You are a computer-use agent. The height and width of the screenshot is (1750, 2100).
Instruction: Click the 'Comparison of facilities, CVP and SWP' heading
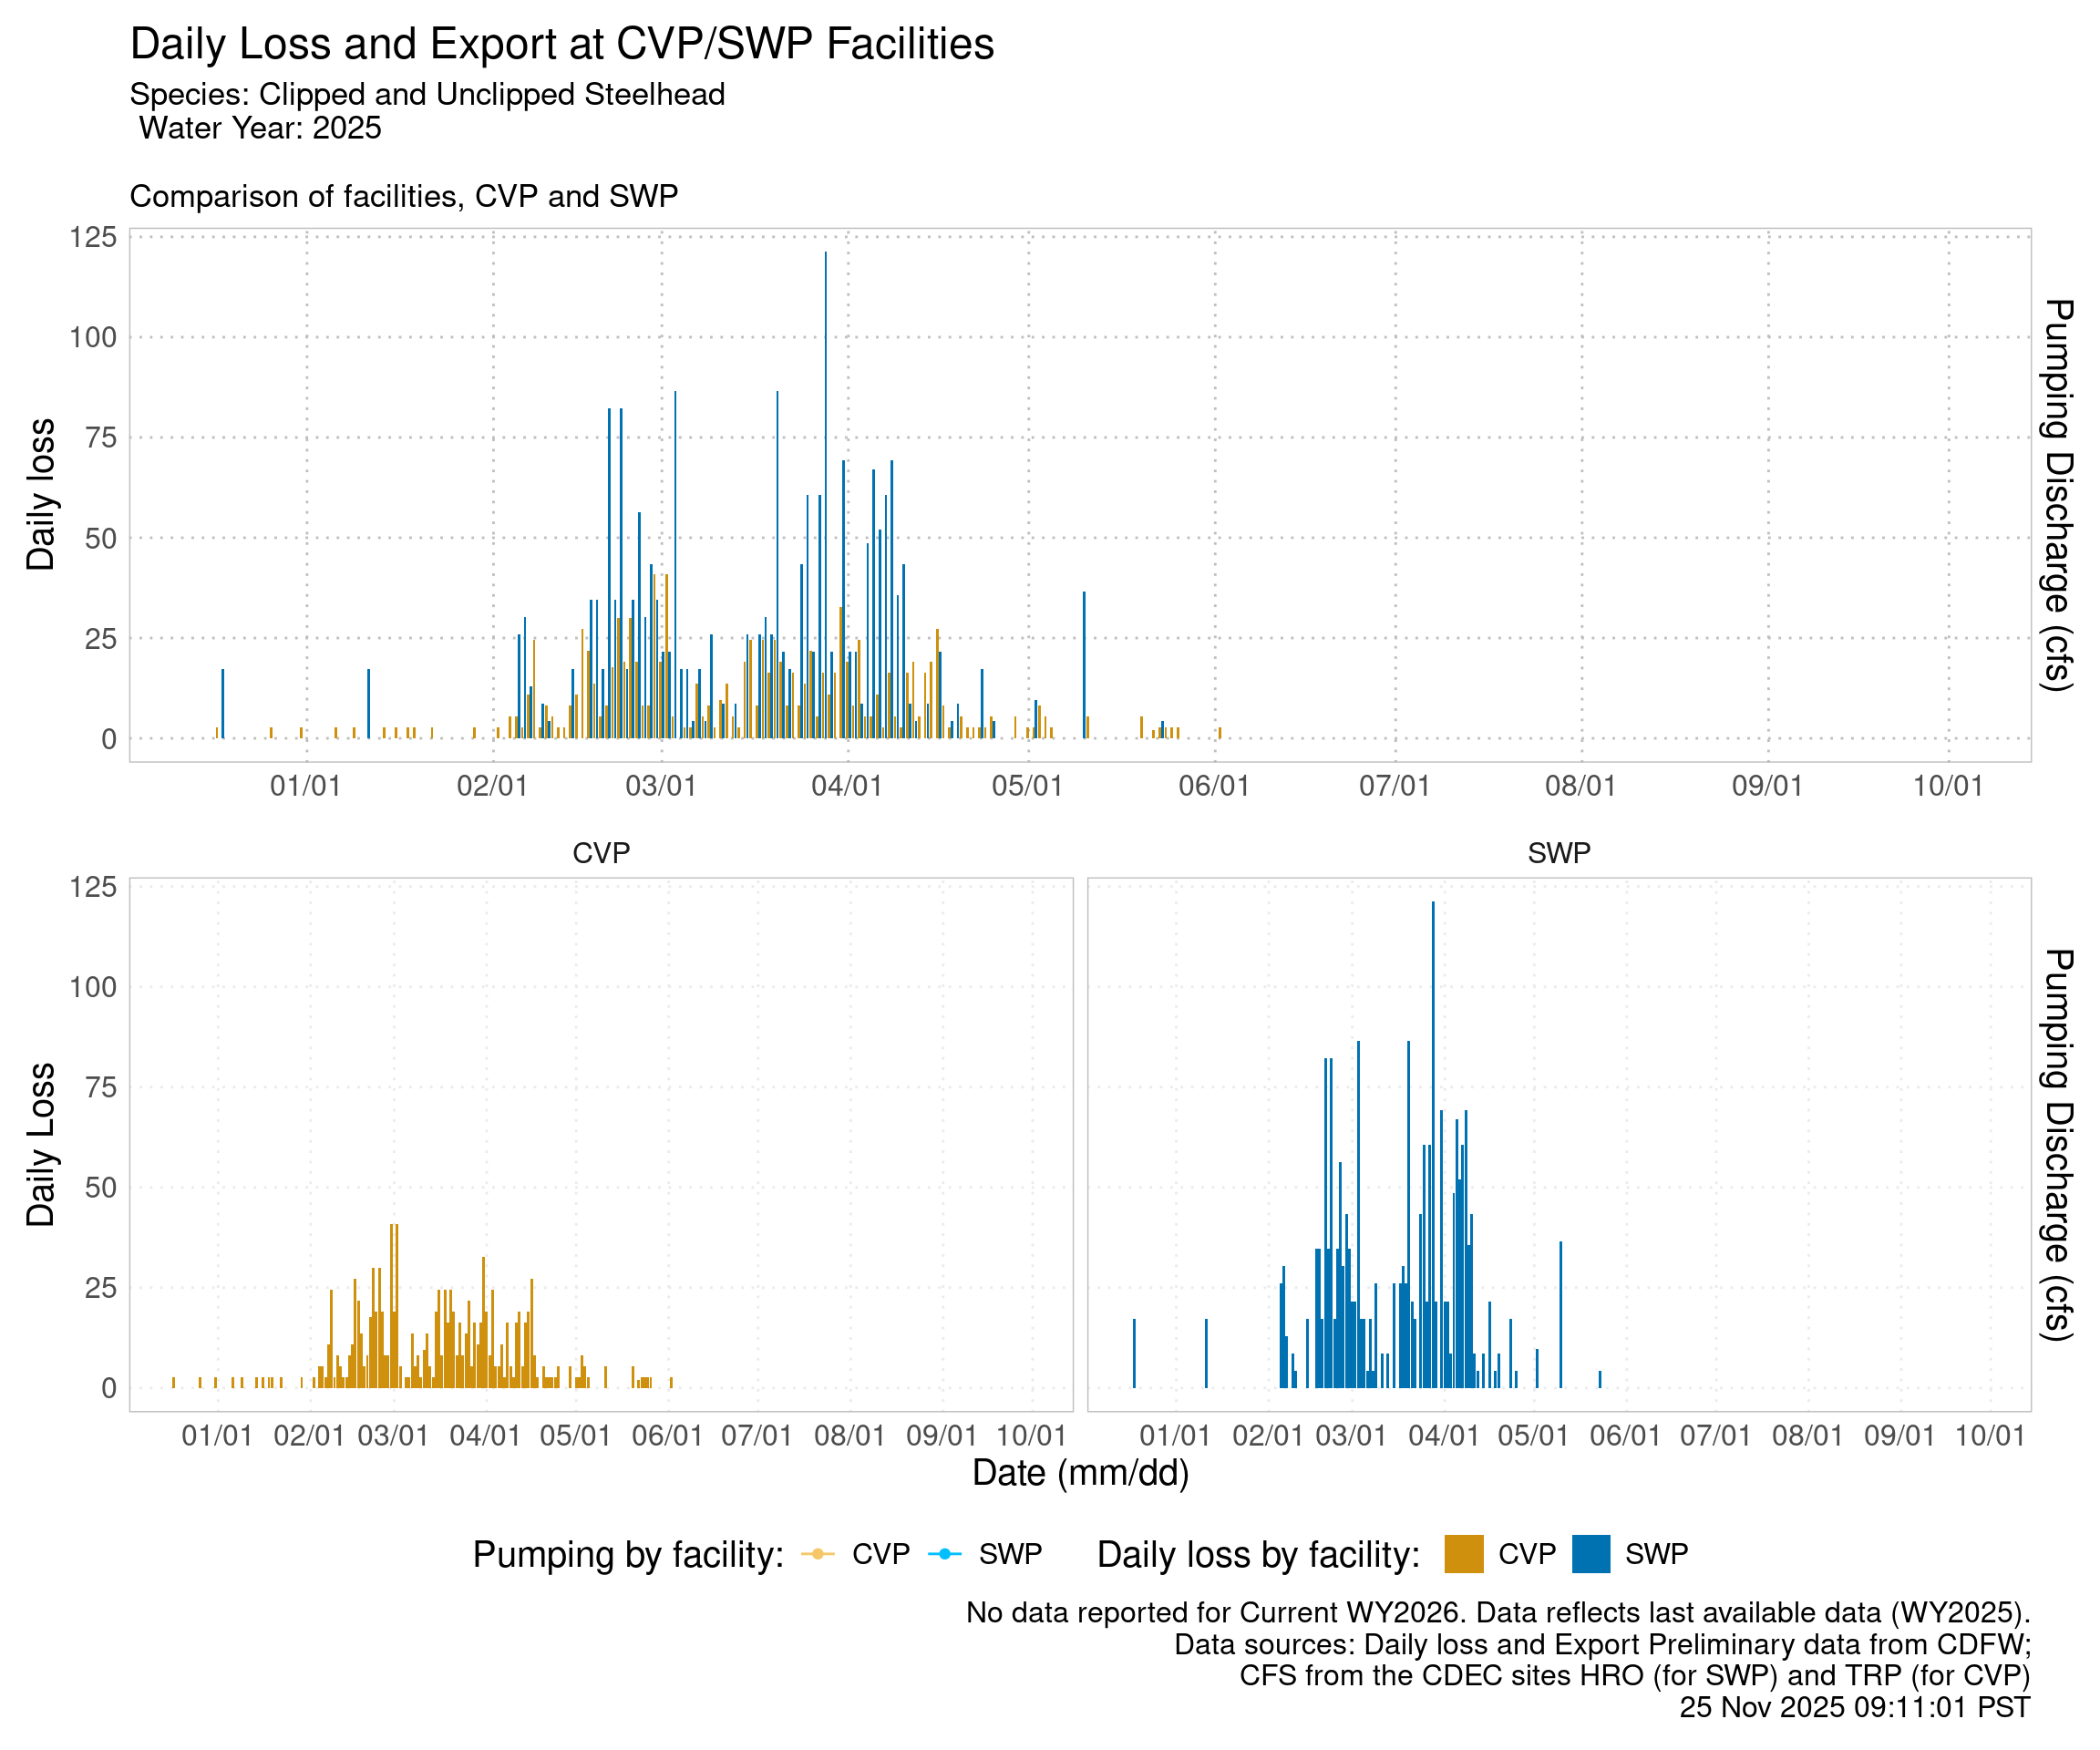pyautogui.click(x=403, y=196)
